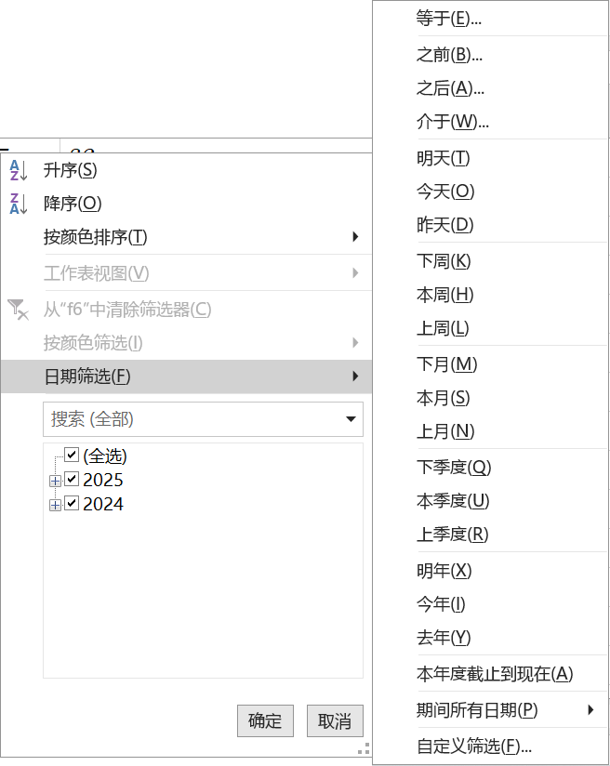Filter dates by 今天

[x=445, y=191]
